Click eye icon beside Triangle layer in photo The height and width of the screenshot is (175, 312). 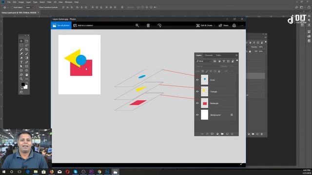pos(197,92)
